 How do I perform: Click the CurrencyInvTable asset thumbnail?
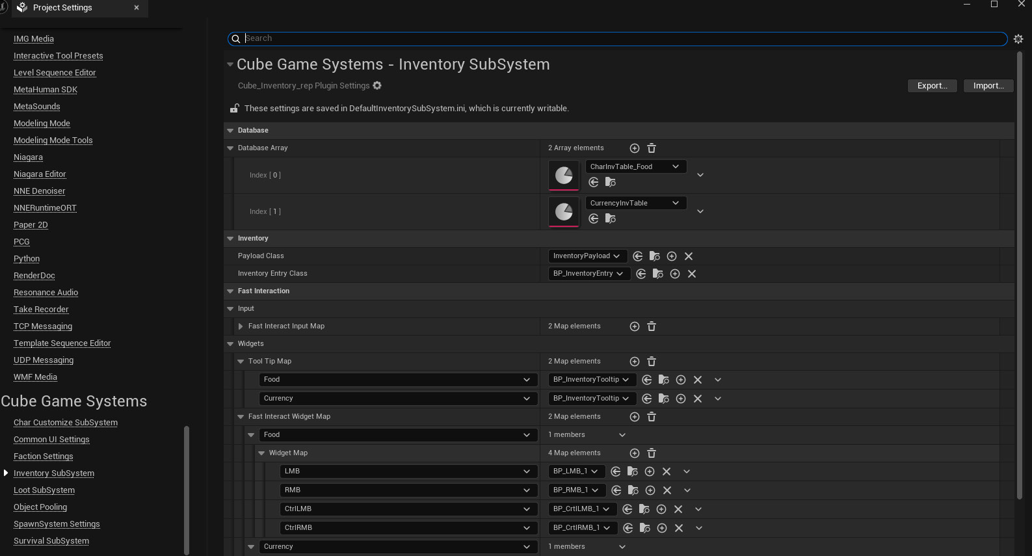(x=564, y=212)
